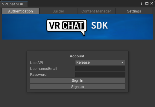Open the Use API Release dropdown
155x107 pixels.
pyautogui.click(x=100, y=62)
